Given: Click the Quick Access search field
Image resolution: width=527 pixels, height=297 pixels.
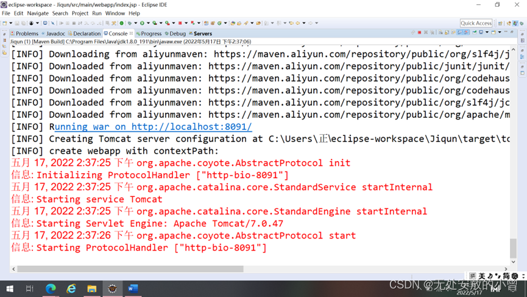Looking at the screenshot, I should click(x=476, y=23).
